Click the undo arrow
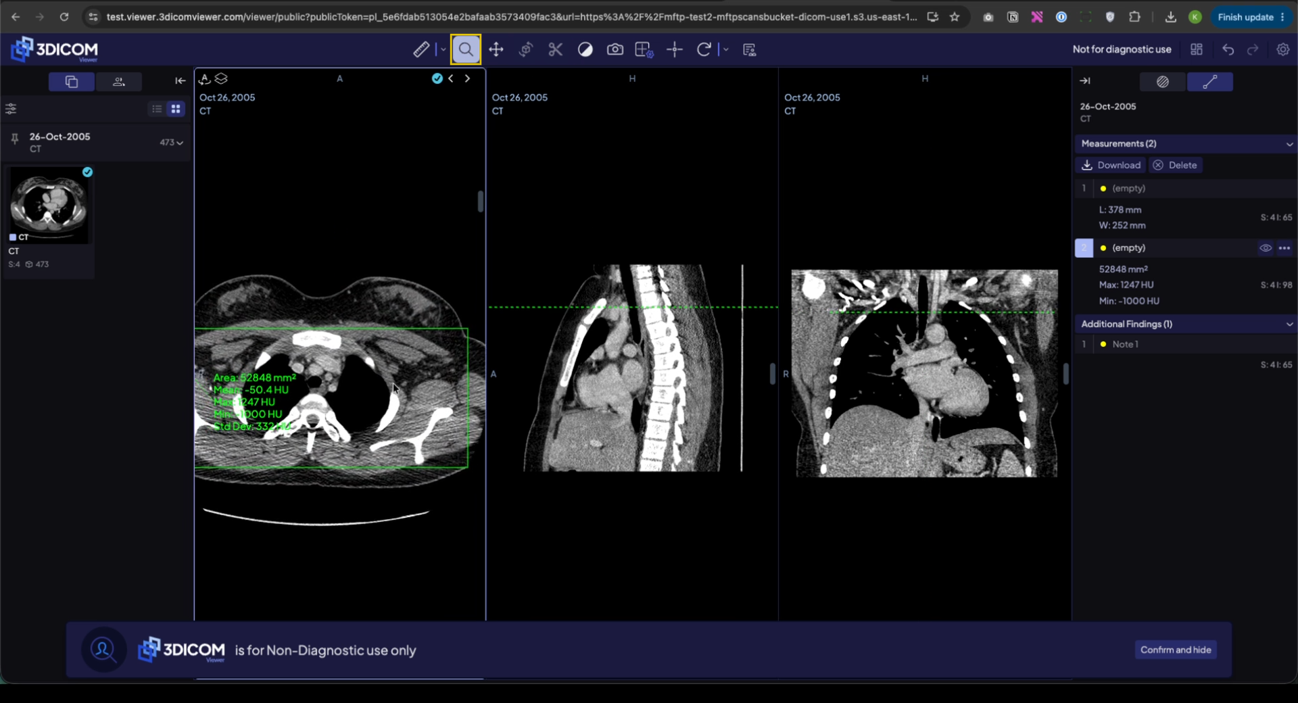 click(1228, 49)
